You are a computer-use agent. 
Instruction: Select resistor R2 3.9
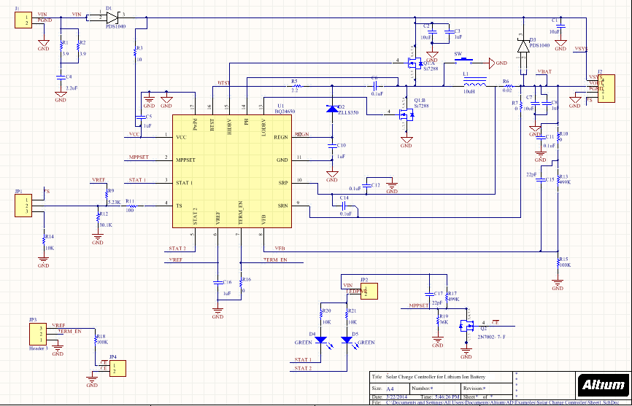[78, 47]
